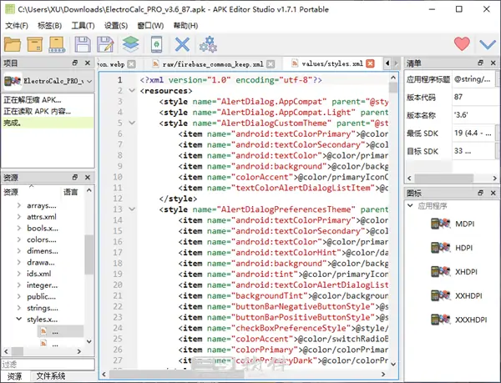Click the Open APK folder icon

tap(14, 43)
